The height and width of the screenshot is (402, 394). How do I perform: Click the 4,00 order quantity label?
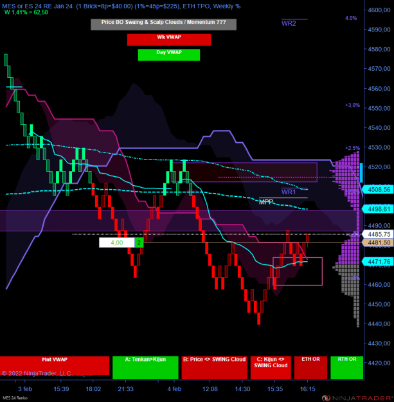[x=117, y=242]
